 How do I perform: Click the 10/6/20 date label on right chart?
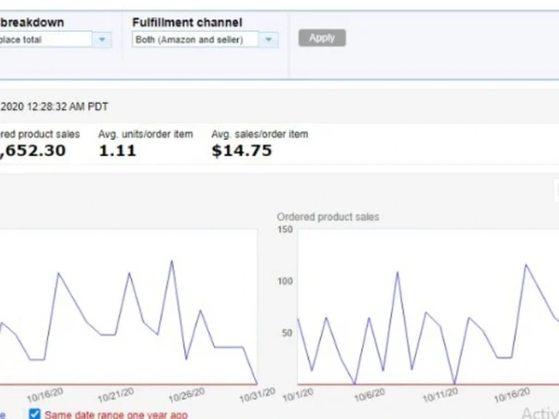click(369, 395)
